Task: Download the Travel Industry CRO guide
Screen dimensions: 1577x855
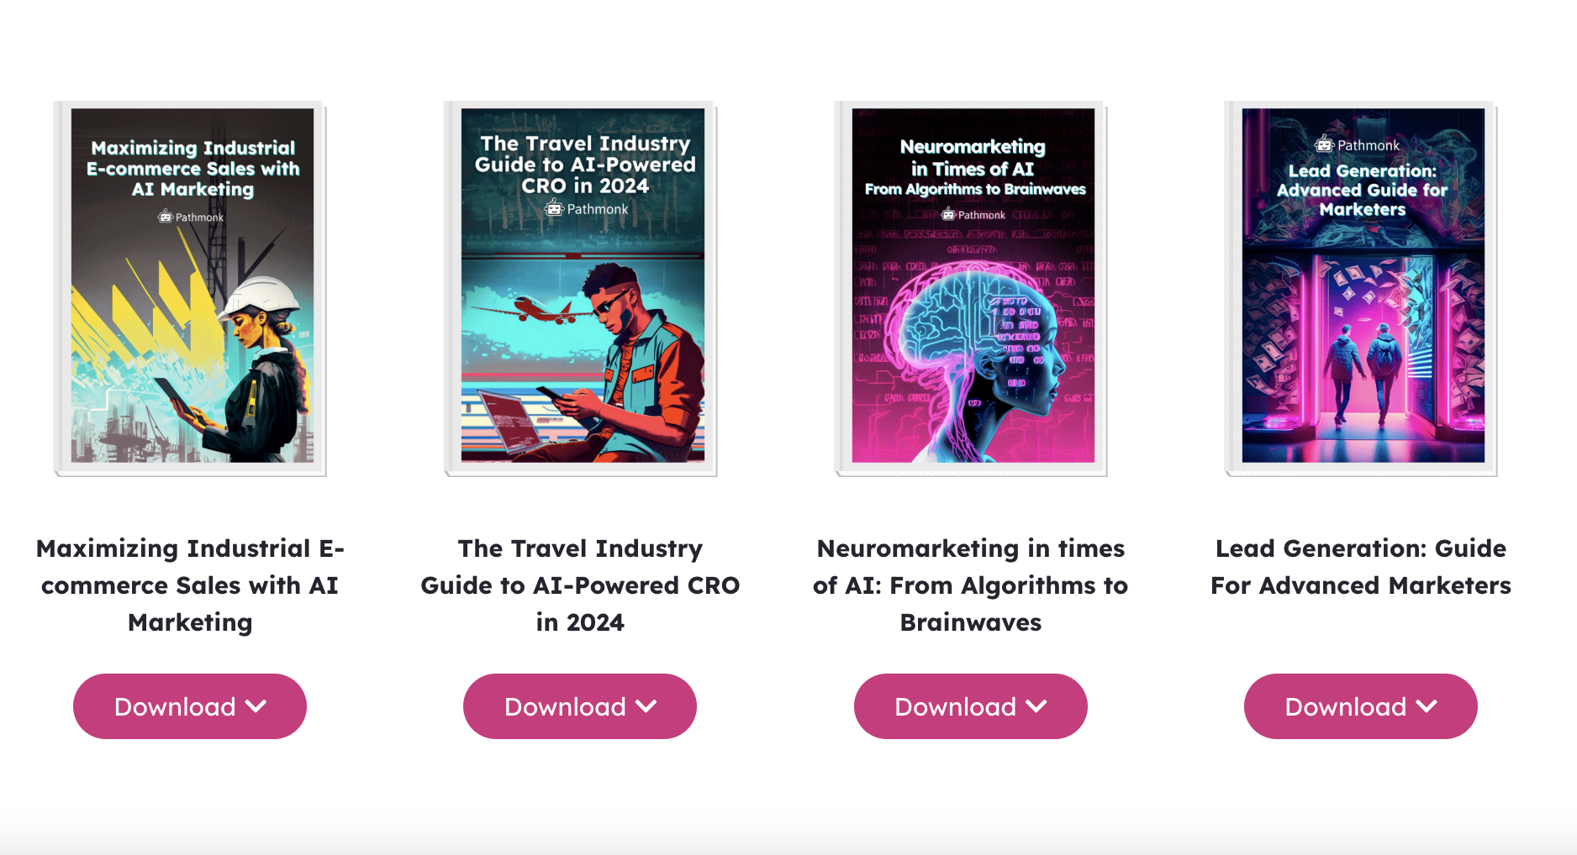Action: (x=580, y=706)
